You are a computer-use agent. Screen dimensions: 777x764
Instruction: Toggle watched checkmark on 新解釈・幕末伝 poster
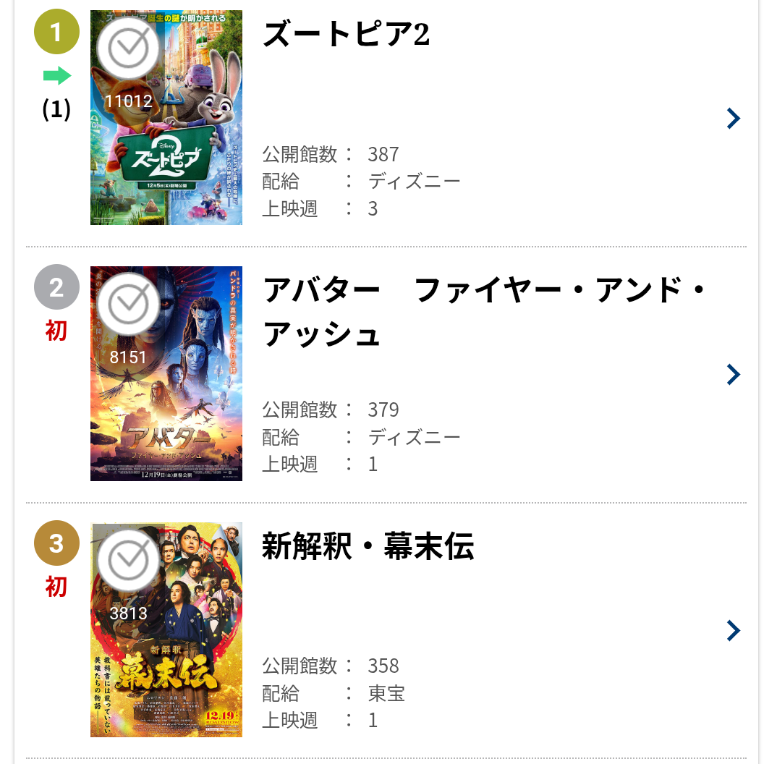coord(128,560)
